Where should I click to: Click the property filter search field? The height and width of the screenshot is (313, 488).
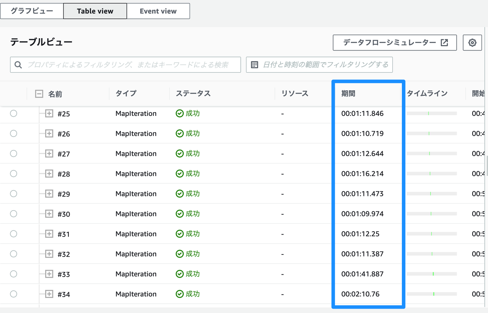tap(122, 65)
